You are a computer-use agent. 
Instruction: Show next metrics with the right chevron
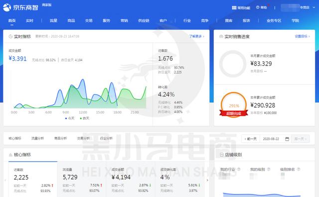pyautogui.click(x=207, y=180)
